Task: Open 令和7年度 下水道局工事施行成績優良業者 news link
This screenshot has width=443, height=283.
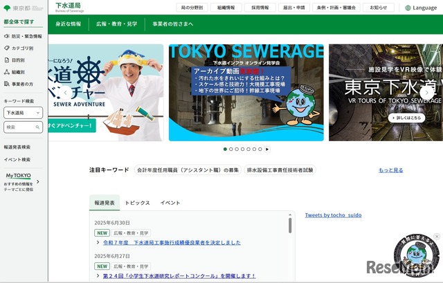Action: (172, 242)
